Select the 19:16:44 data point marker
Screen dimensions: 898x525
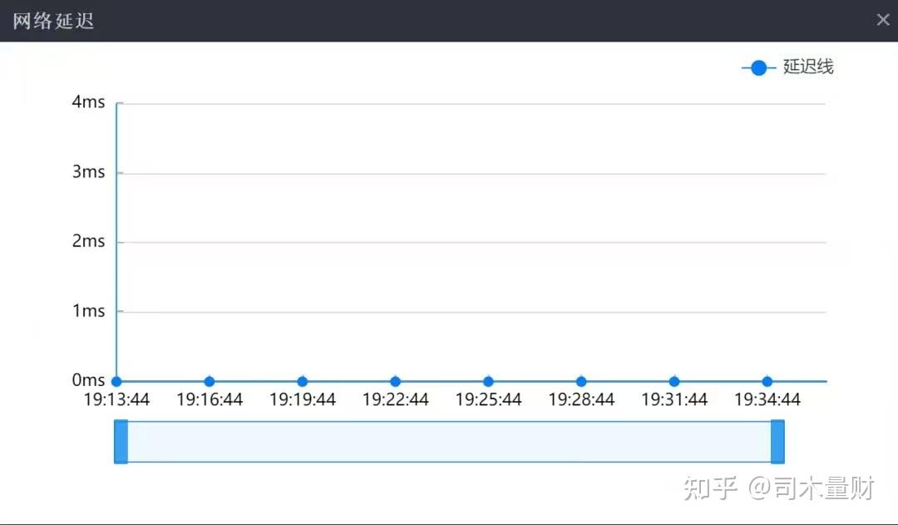pyautogui.click(x=210, y=382)
